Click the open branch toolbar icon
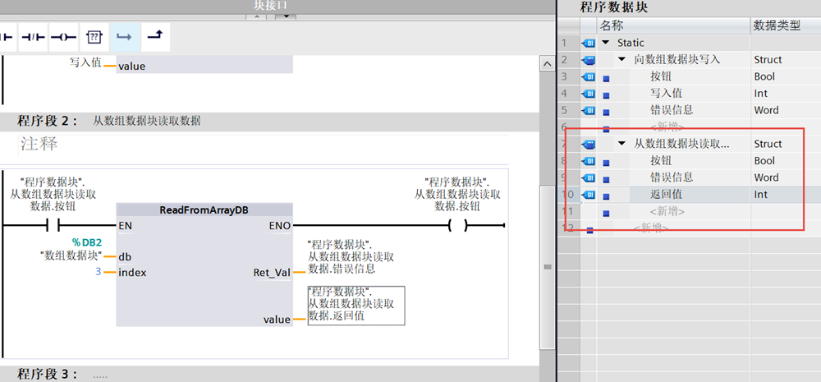 click(124, 37)
